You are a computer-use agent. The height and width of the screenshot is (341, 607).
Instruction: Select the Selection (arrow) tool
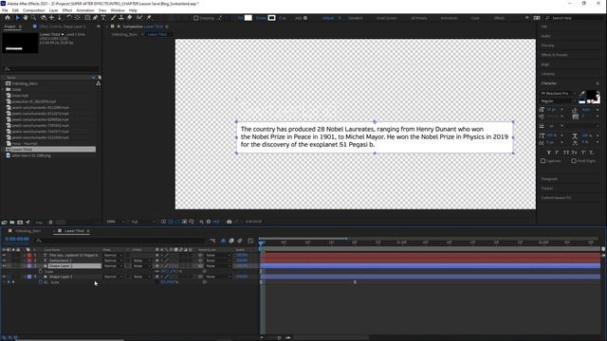(17, 18)
